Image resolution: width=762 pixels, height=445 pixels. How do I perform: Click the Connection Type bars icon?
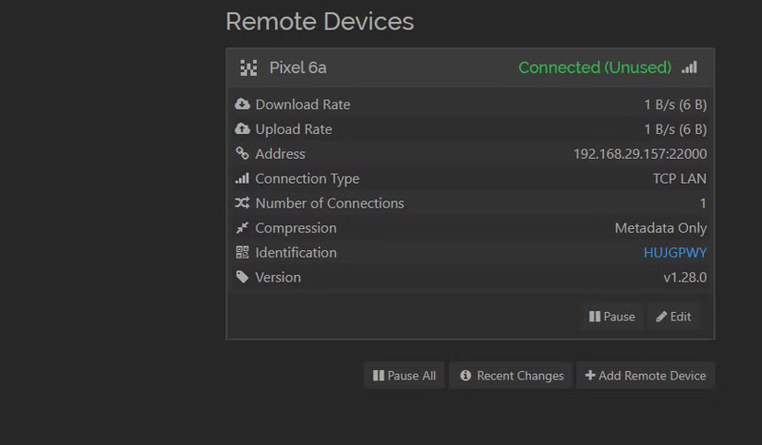(x=242, y=178)
